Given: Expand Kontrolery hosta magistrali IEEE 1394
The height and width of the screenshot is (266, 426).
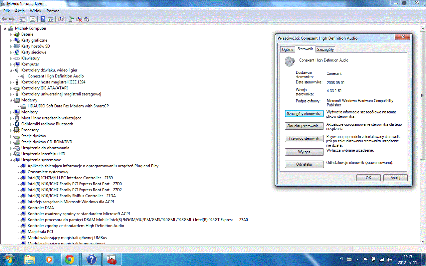Looking at the screenshot, I should point(11,82).
